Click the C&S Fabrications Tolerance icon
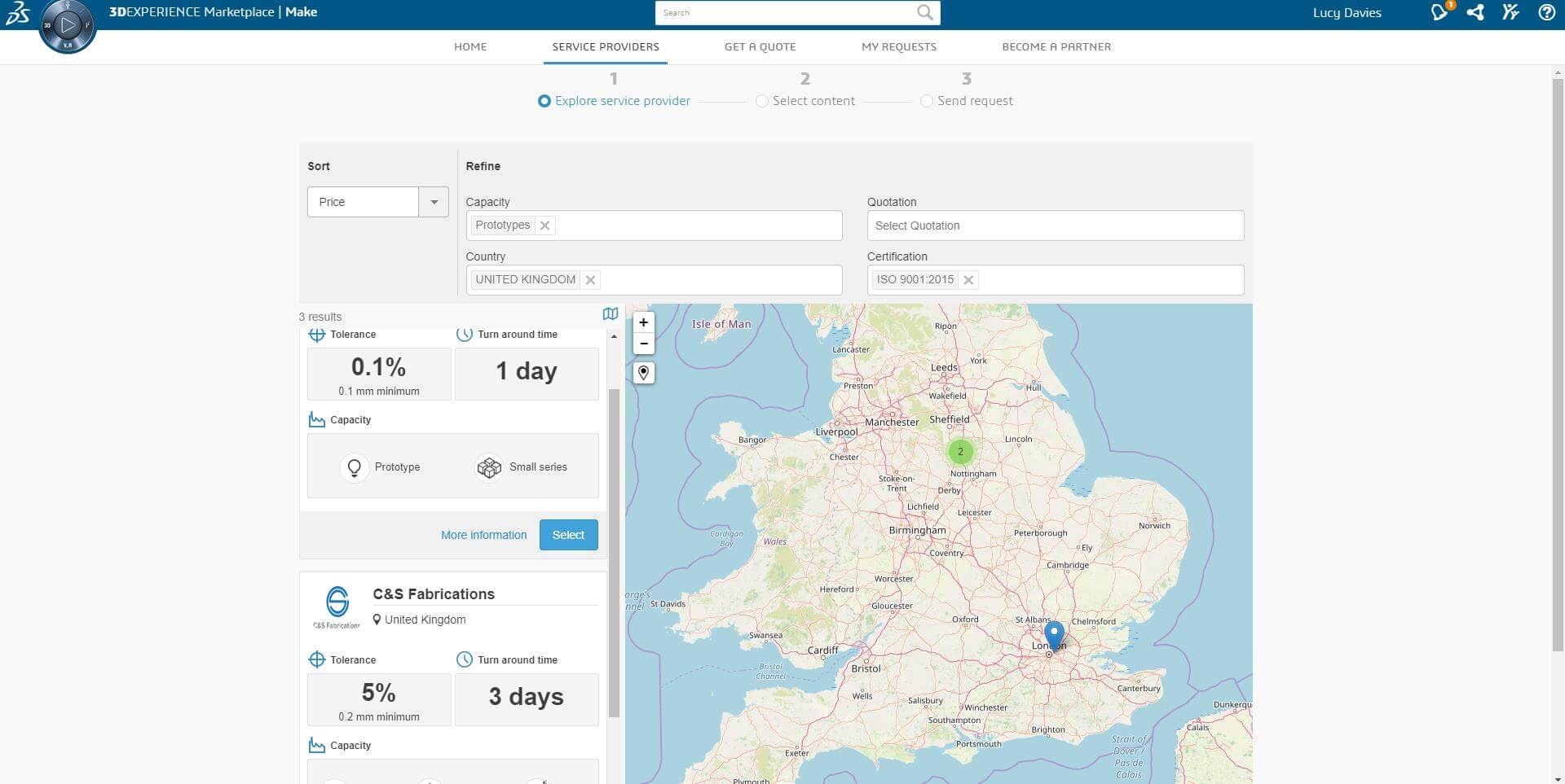This screenshot has width=1565, height=784. coord(317,659)
